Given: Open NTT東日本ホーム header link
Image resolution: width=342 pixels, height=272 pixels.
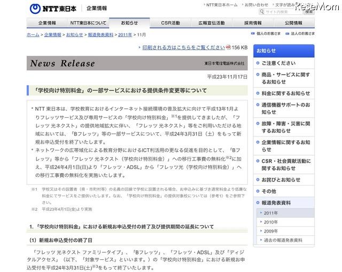Looking at the screenshot, I should click(222, 5).
